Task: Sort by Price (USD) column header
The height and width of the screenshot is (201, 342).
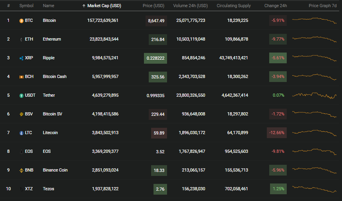Action: pos(154,6)
